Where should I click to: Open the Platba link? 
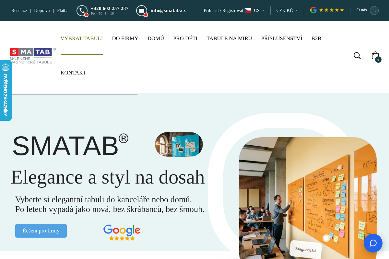(63, 10)
